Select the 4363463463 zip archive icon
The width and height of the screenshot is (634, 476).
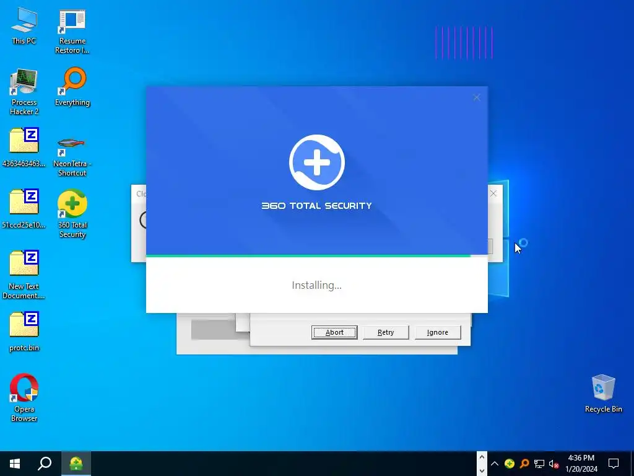tap(24, 148)
